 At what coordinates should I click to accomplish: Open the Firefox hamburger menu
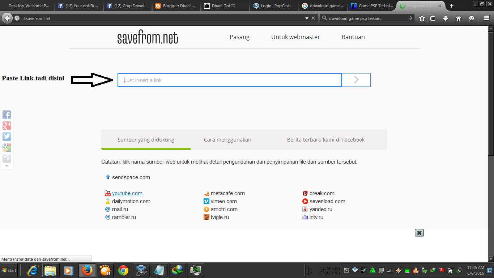click(x=486, y=18)
